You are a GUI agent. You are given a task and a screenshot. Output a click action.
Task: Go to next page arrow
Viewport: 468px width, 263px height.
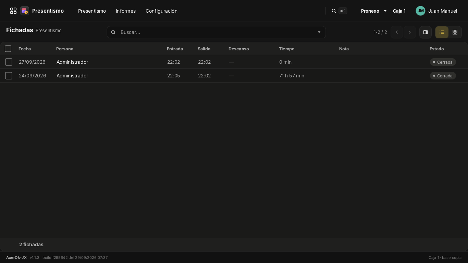pos(410,32)
